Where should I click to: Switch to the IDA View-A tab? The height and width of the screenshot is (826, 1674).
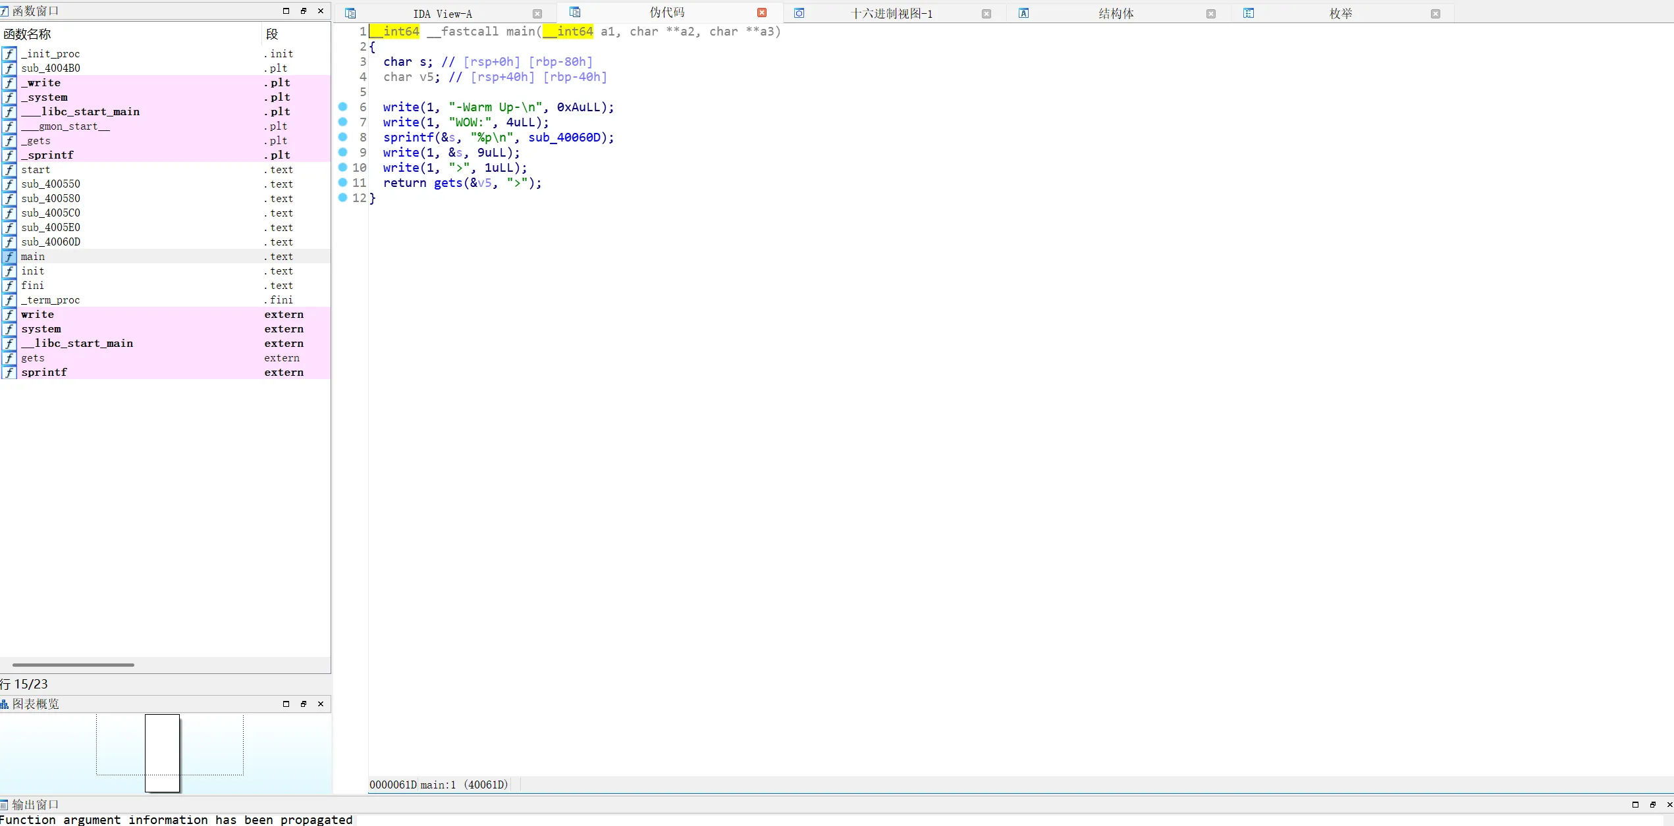(x=443, y=14)
